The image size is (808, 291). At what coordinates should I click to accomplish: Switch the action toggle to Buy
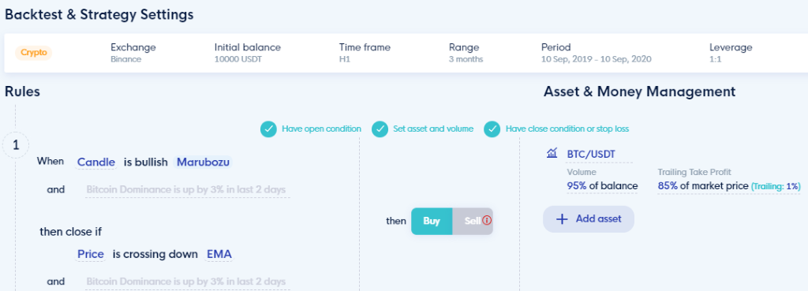432,221
